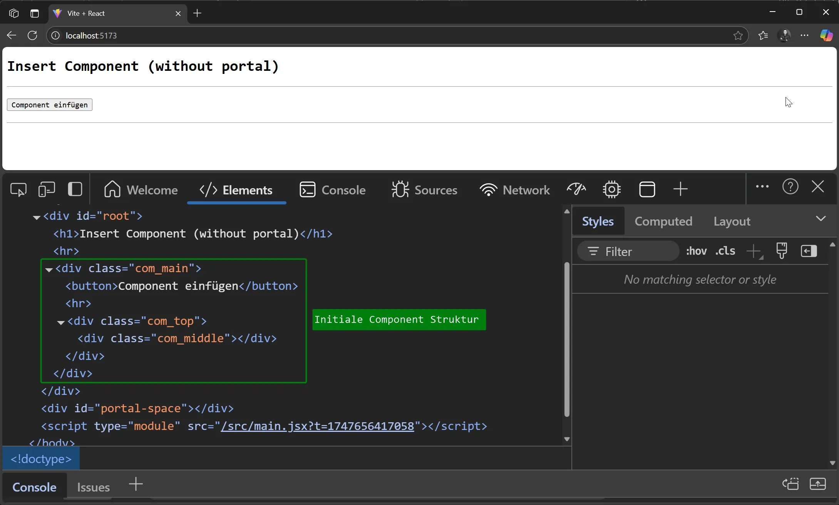Close the Vite + React tab
Image resolution: width=839 pixels, height=505 pixels.
tap(178, 13)
